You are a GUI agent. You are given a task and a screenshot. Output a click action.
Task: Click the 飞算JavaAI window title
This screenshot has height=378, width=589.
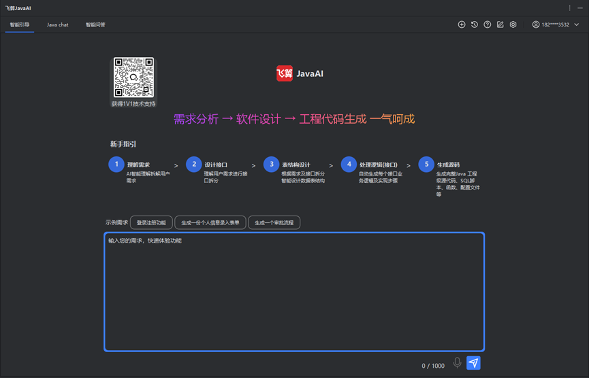tap(18, 8)
